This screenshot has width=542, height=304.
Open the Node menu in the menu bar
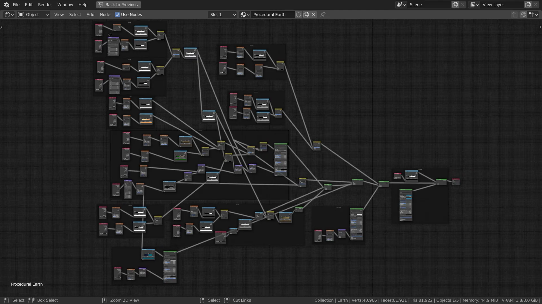coord(105,14)
